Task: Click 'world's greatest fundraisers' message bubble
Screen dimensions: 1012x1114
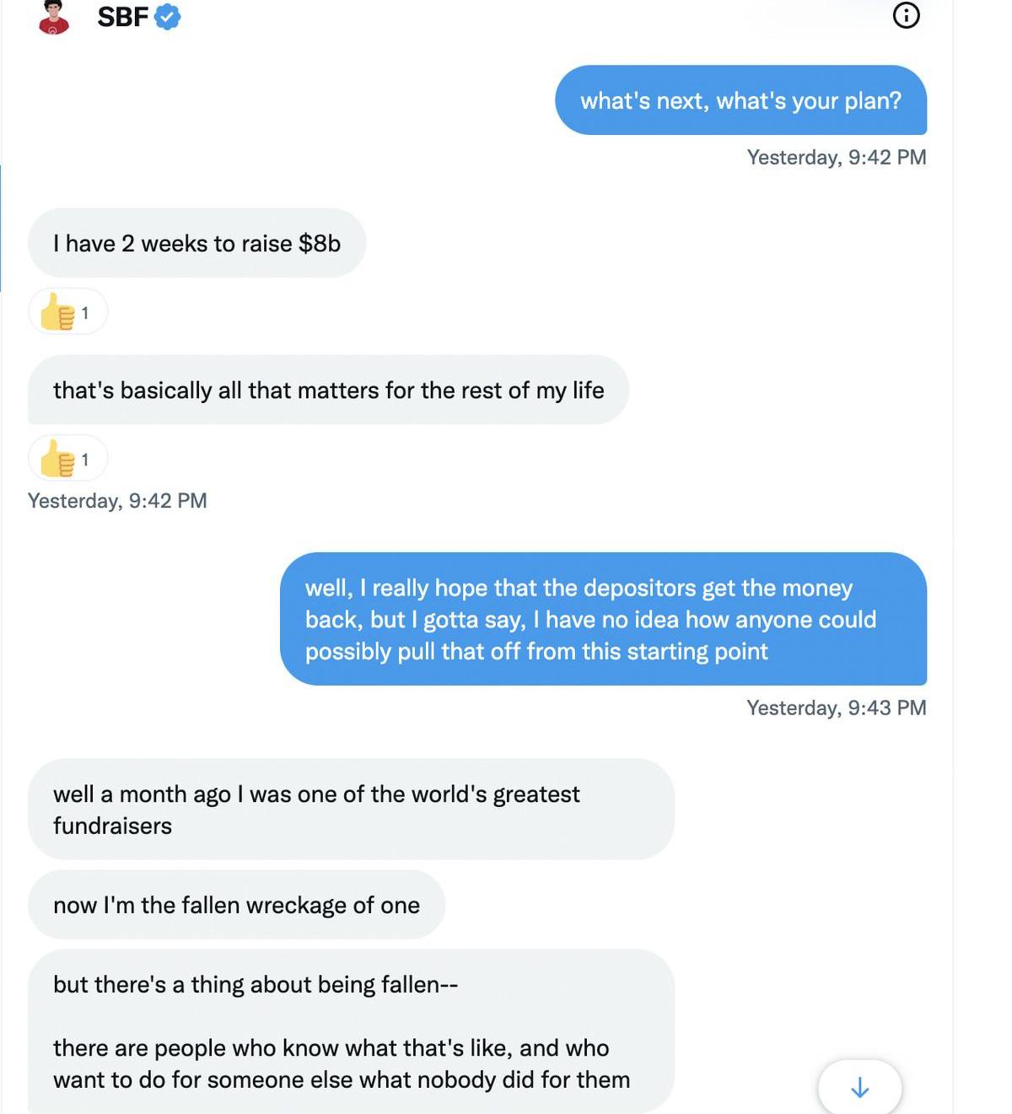Action: [x=351, y=810]
